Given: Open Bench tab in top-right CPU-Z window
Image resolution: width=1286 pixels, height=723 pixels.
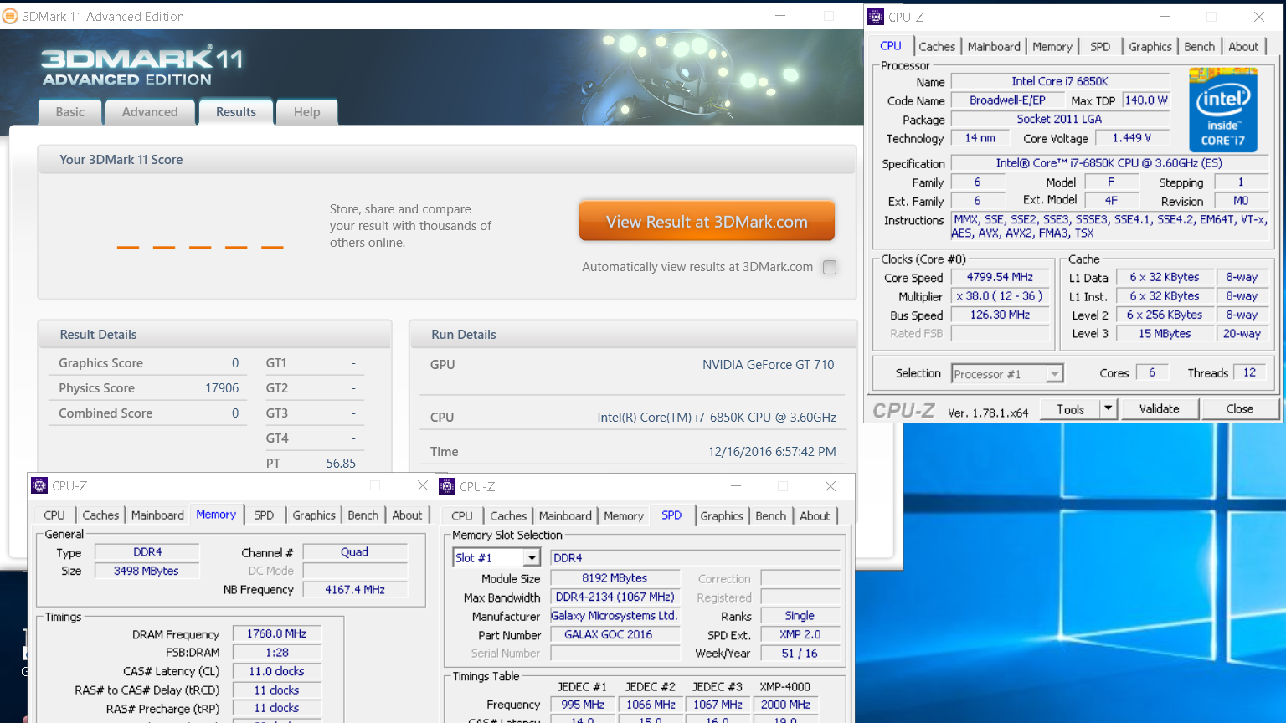Looking at the screenshot, I should (x=1199, y=47).
